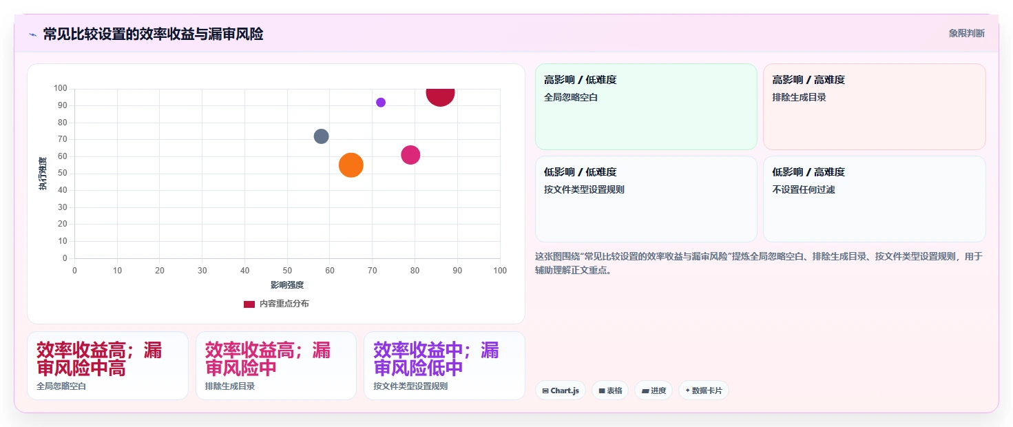The height and width of the screenshot is (427, 1013).
Task: Click icon inside the 表格 chip
Action: (602, 390)
